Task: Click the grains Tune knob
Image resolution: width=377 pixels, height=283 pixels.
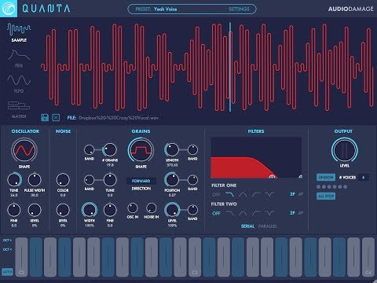Action: pos(110,180)
